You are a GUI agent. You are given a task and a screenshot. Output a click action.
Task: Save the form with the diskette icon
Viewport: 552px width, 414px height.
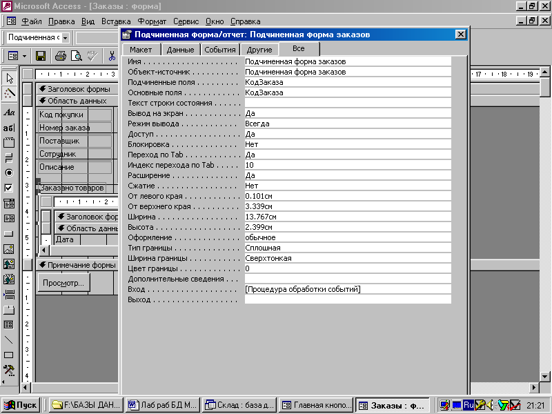click(41, 56)
